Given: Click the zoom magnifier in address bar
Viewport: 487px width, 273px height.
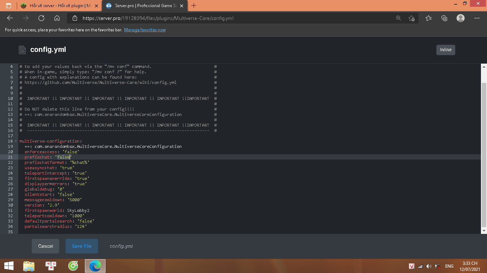Looking at the screenshot, I should point(399,18).
